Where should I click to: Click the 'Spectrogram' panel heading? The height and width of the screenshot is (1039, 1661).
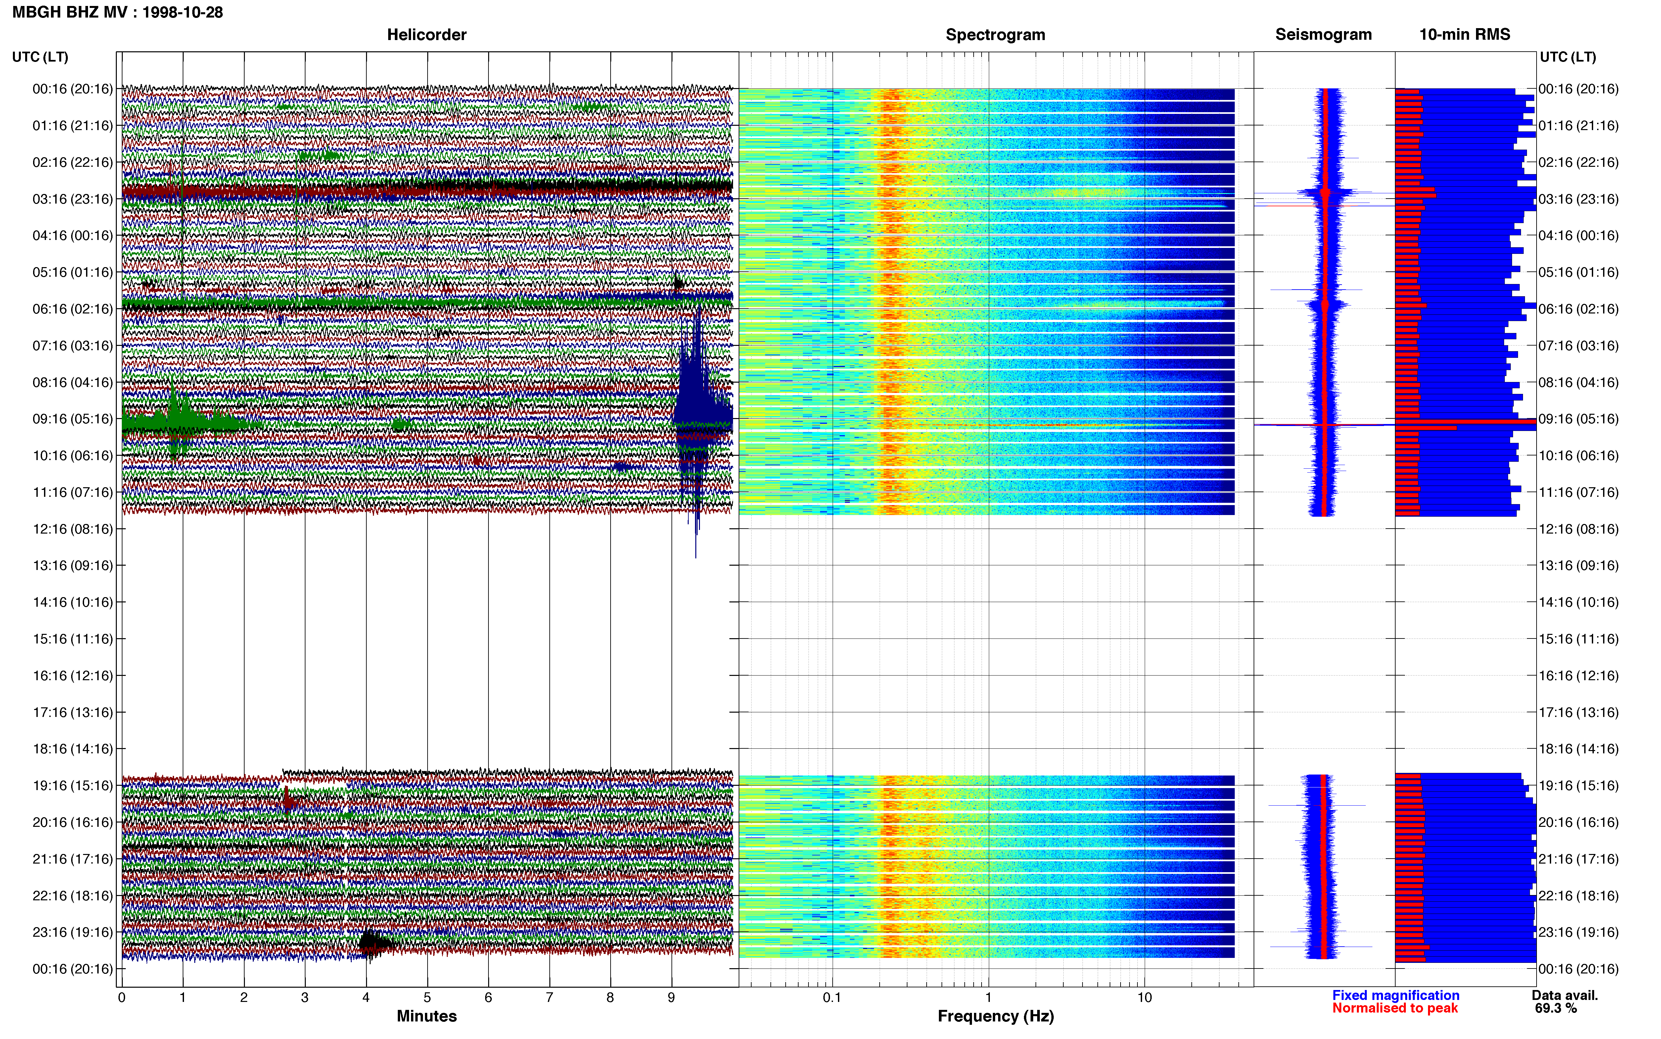[x=995, y=34]
